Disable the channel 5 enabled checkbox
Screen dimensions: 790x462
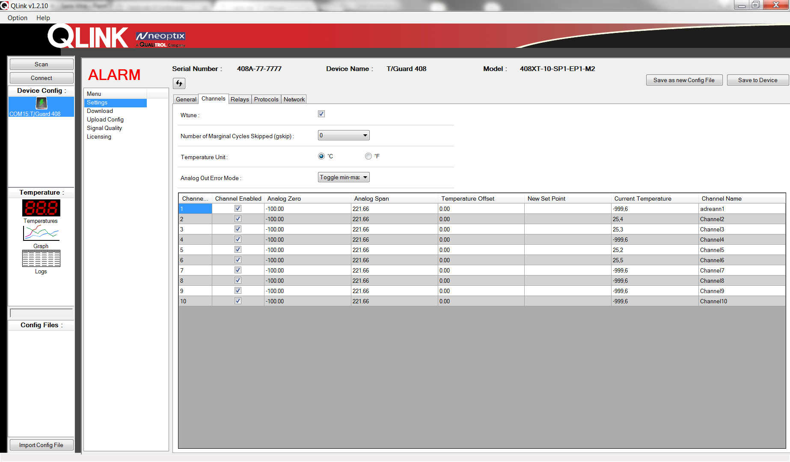[x=238, y=250]
